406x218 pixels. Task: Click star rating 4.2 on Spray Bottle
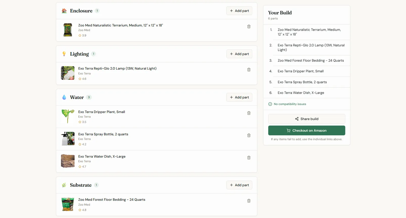point(82,144)
